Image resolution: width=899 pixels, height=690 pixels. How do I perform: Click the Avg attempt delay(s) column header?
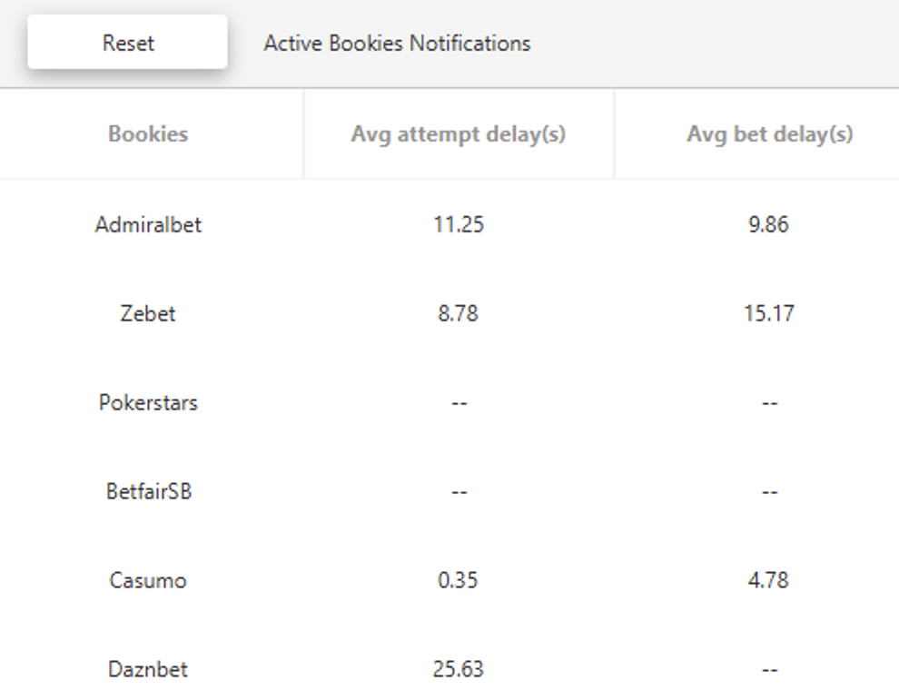[459, 134]
